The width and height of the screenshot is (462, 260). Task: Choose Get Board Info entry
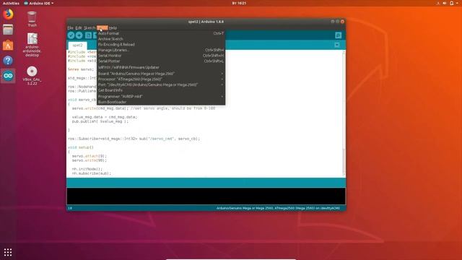click(161, 90)
